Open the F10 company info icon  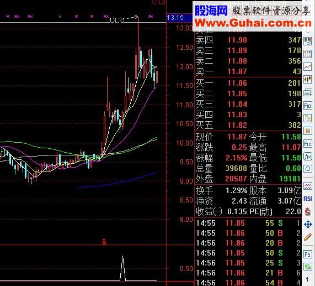point(308,106)
